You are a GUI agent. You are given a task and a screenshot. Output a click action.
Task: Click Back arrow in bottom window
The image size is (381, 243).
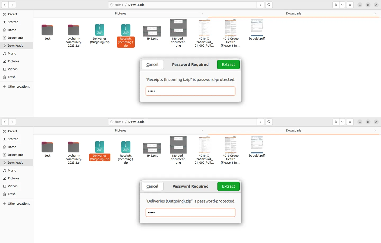tap(5, 122)
